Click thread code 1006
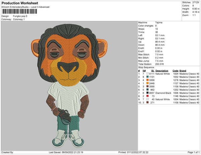201x155 pixels. (x=176, y=93)
